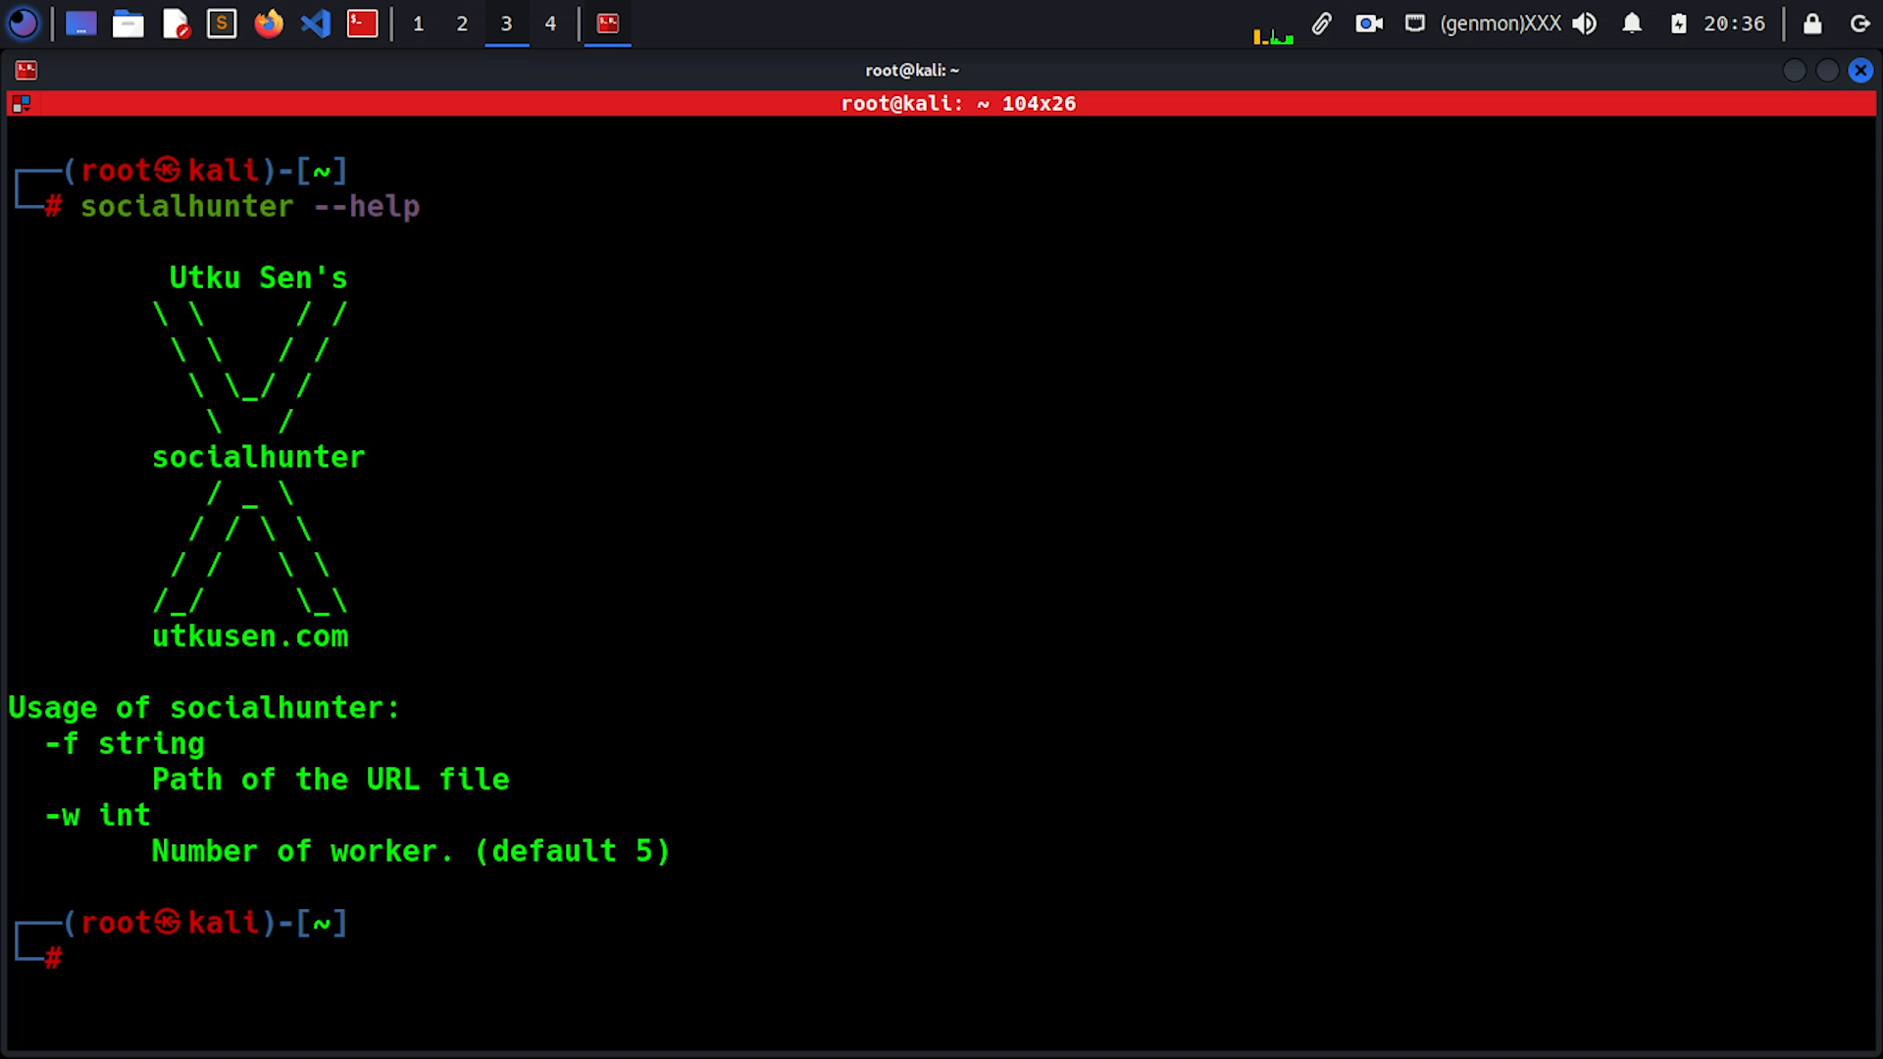
Task: Switch to workspace 2
Action: point(462,24)
